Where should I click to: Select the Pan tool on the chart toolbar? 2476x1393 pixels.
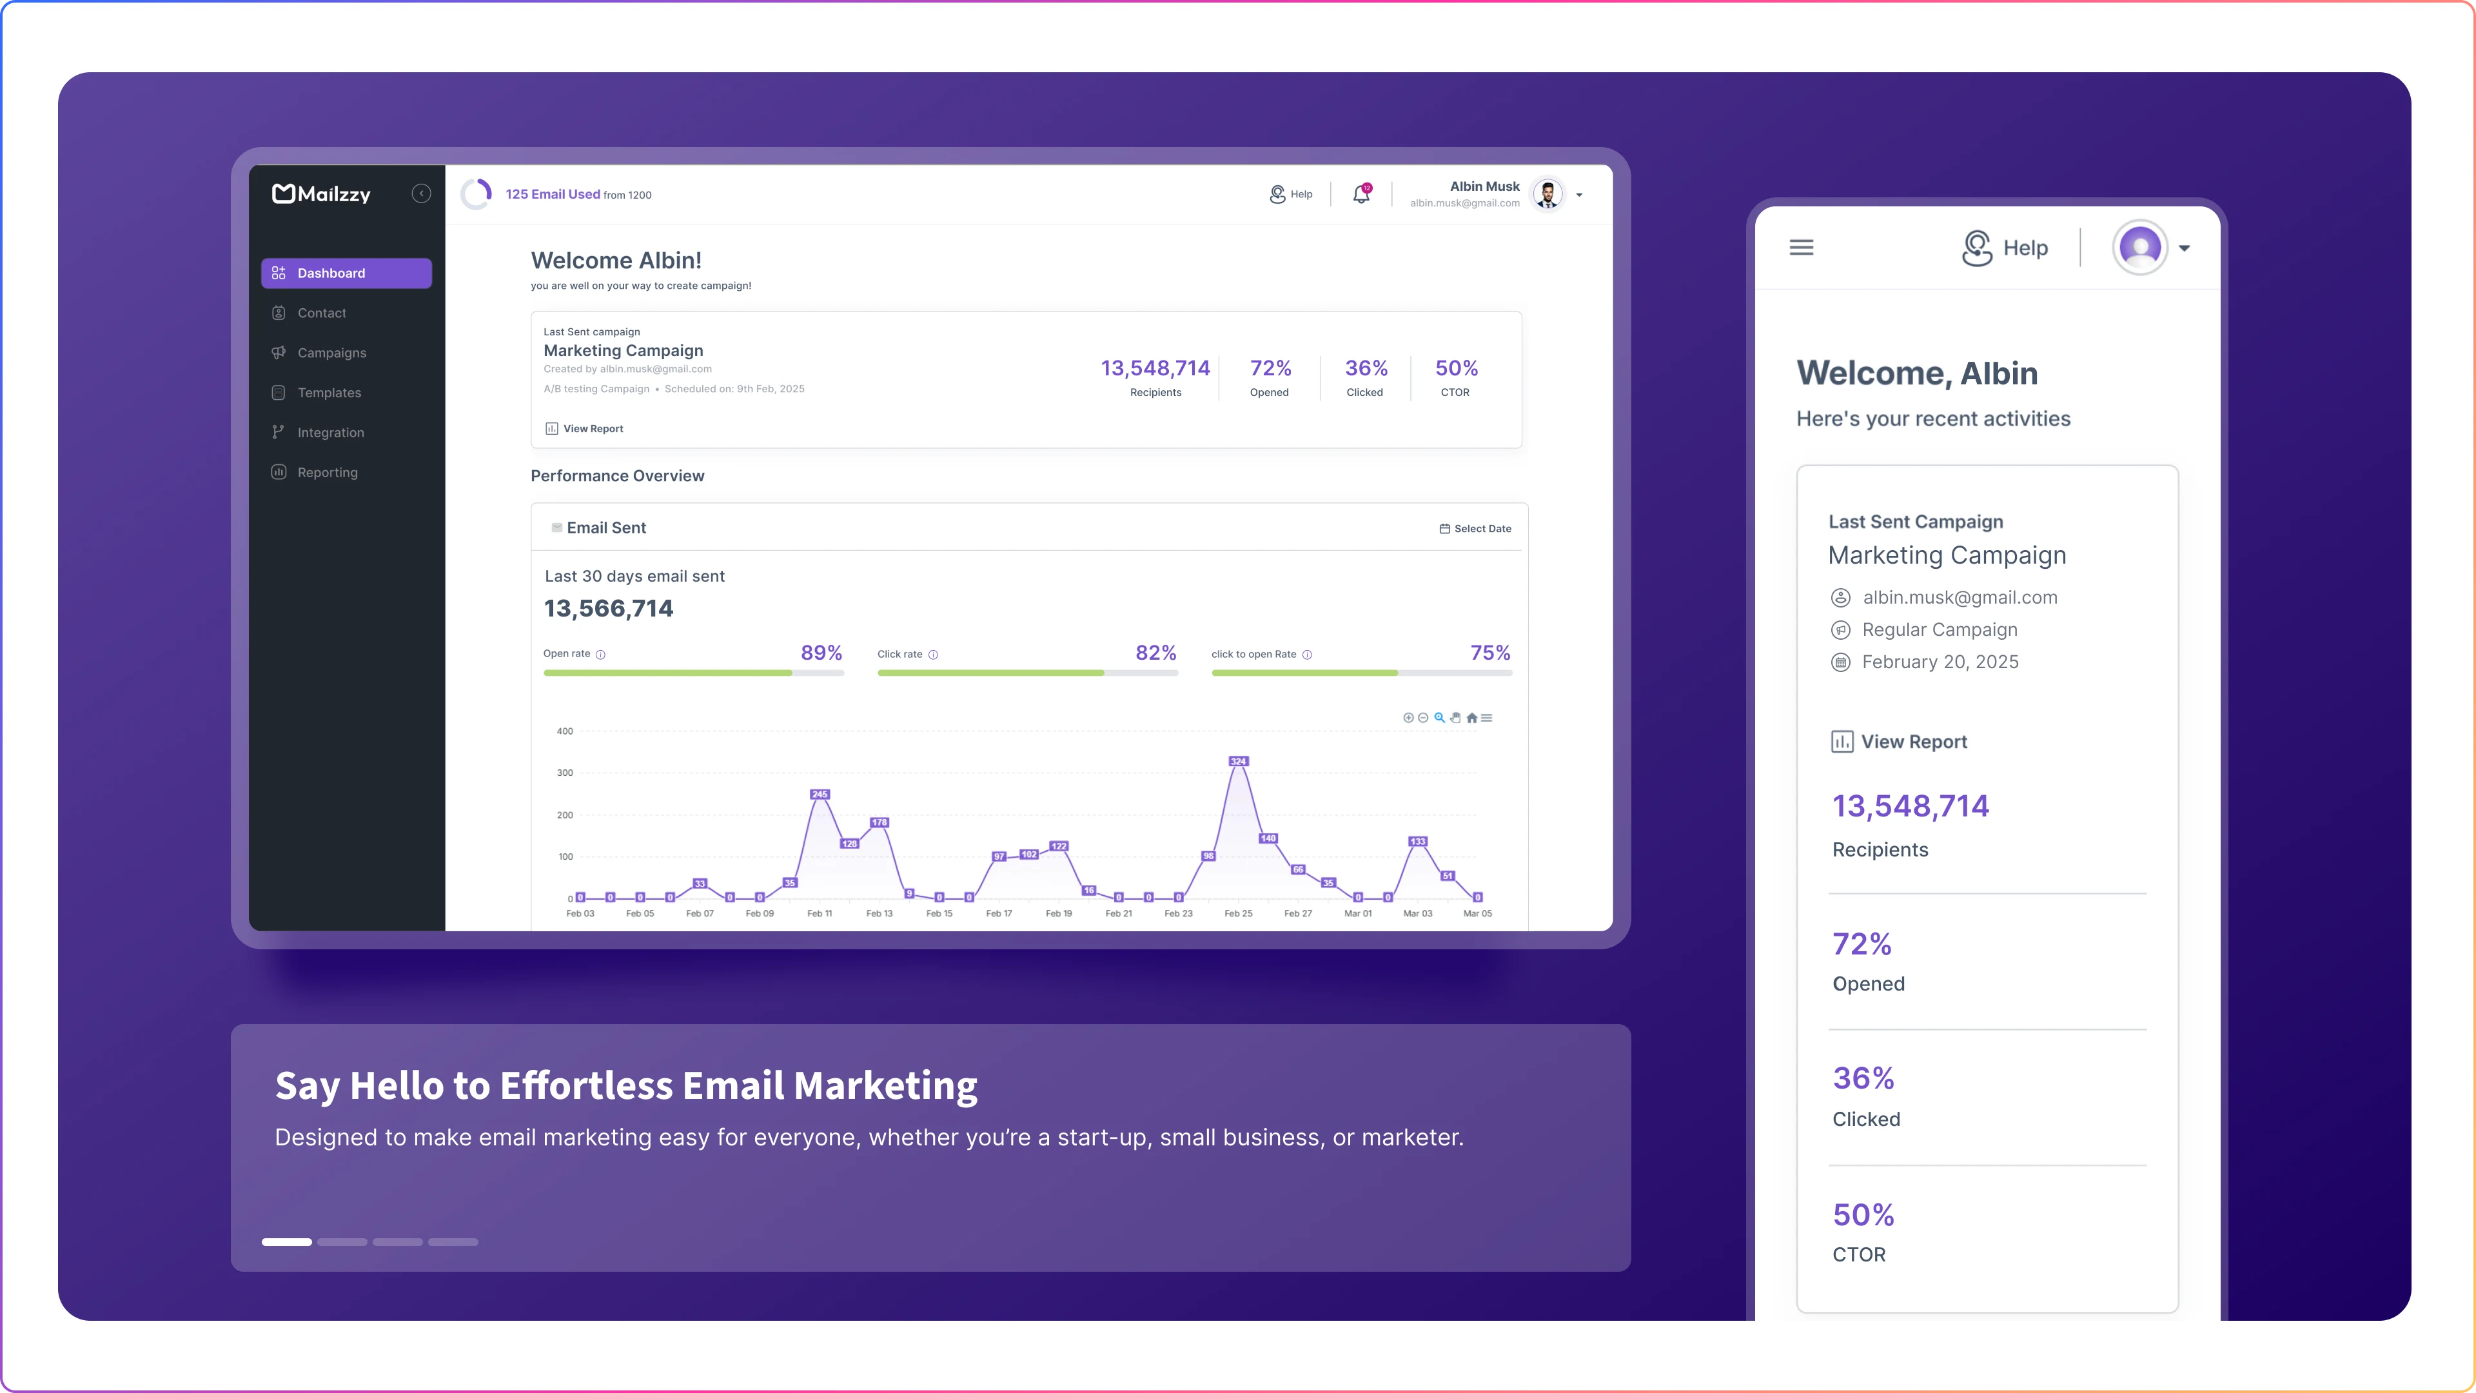click(1455, 717)
